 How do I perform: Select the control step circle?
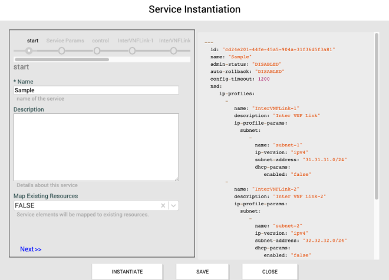point(97,51)
